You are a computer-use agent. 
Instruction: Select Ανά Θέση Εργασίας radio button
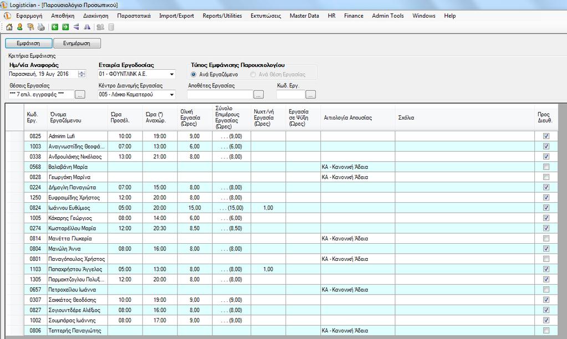[253, 74]
